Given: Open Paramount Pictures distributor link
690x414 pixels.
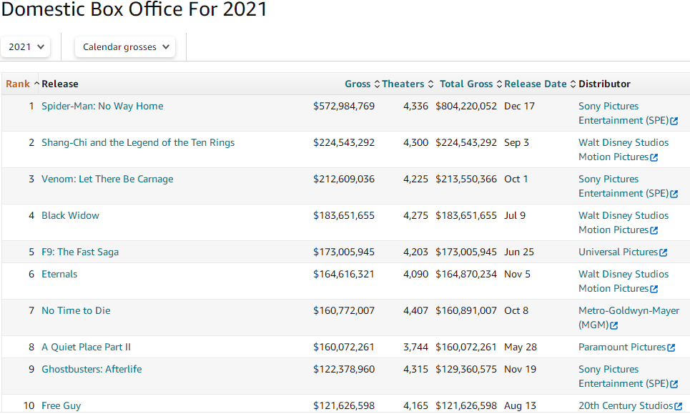Looking at the screenshot, I should coord(622,347).
